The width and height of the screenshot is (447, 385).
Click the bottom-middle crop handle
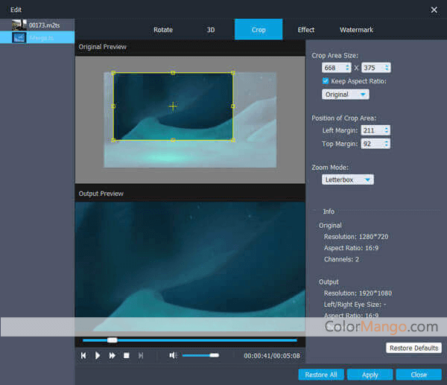[173, 140]
